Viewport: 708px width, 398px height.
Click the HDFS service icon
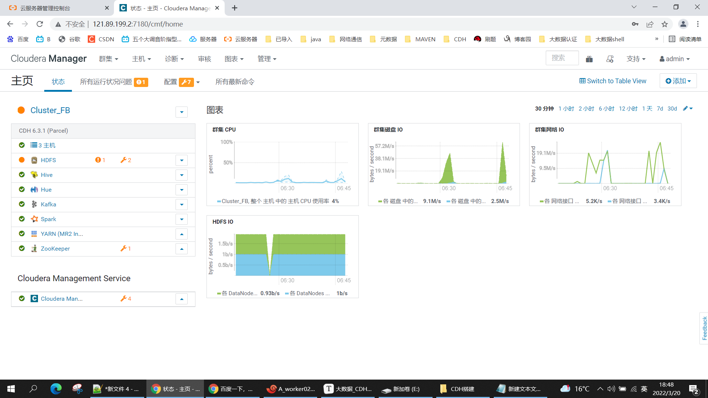tap(34, 160)
